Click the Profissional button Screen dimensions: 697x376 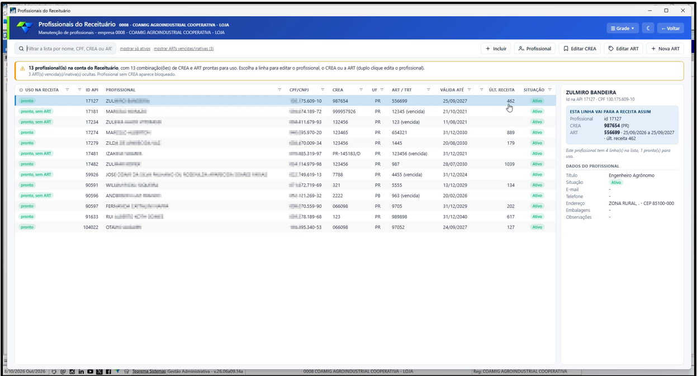pyautogui.click(x=535, y=49)
